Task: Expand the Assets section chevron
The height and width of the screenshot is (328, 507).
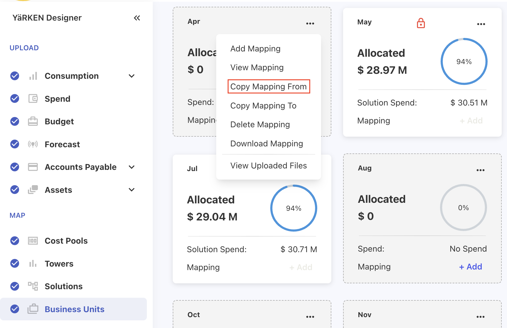Action: 132,190
